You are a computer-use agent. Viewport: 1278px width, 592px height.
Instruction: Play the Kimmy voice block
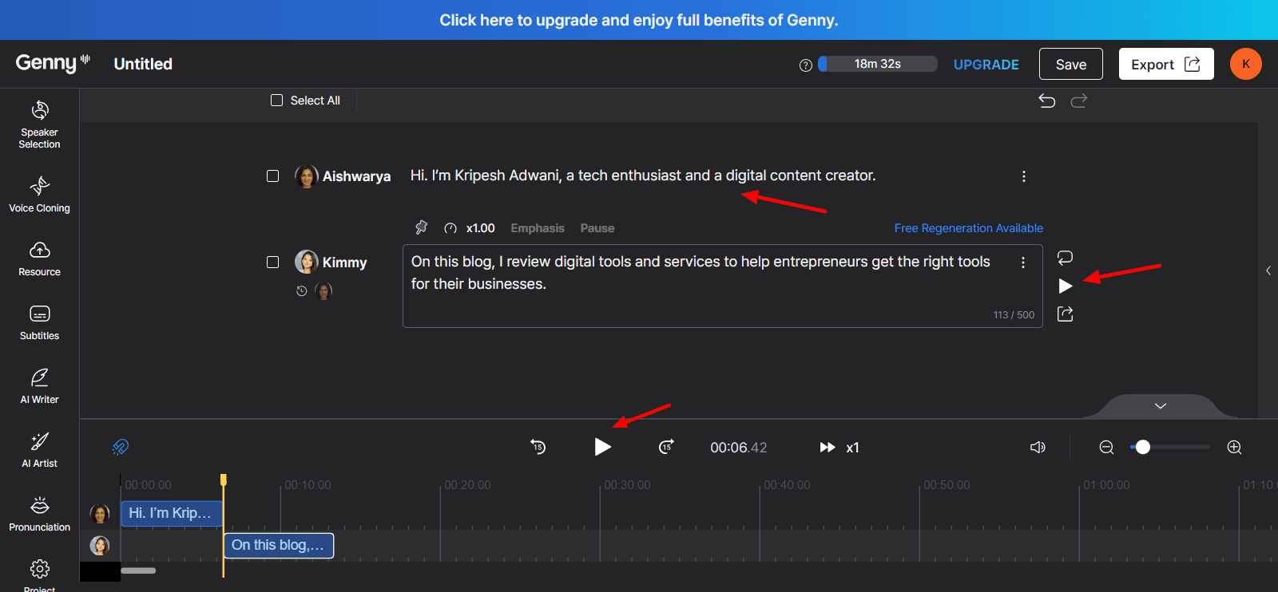1065,286
